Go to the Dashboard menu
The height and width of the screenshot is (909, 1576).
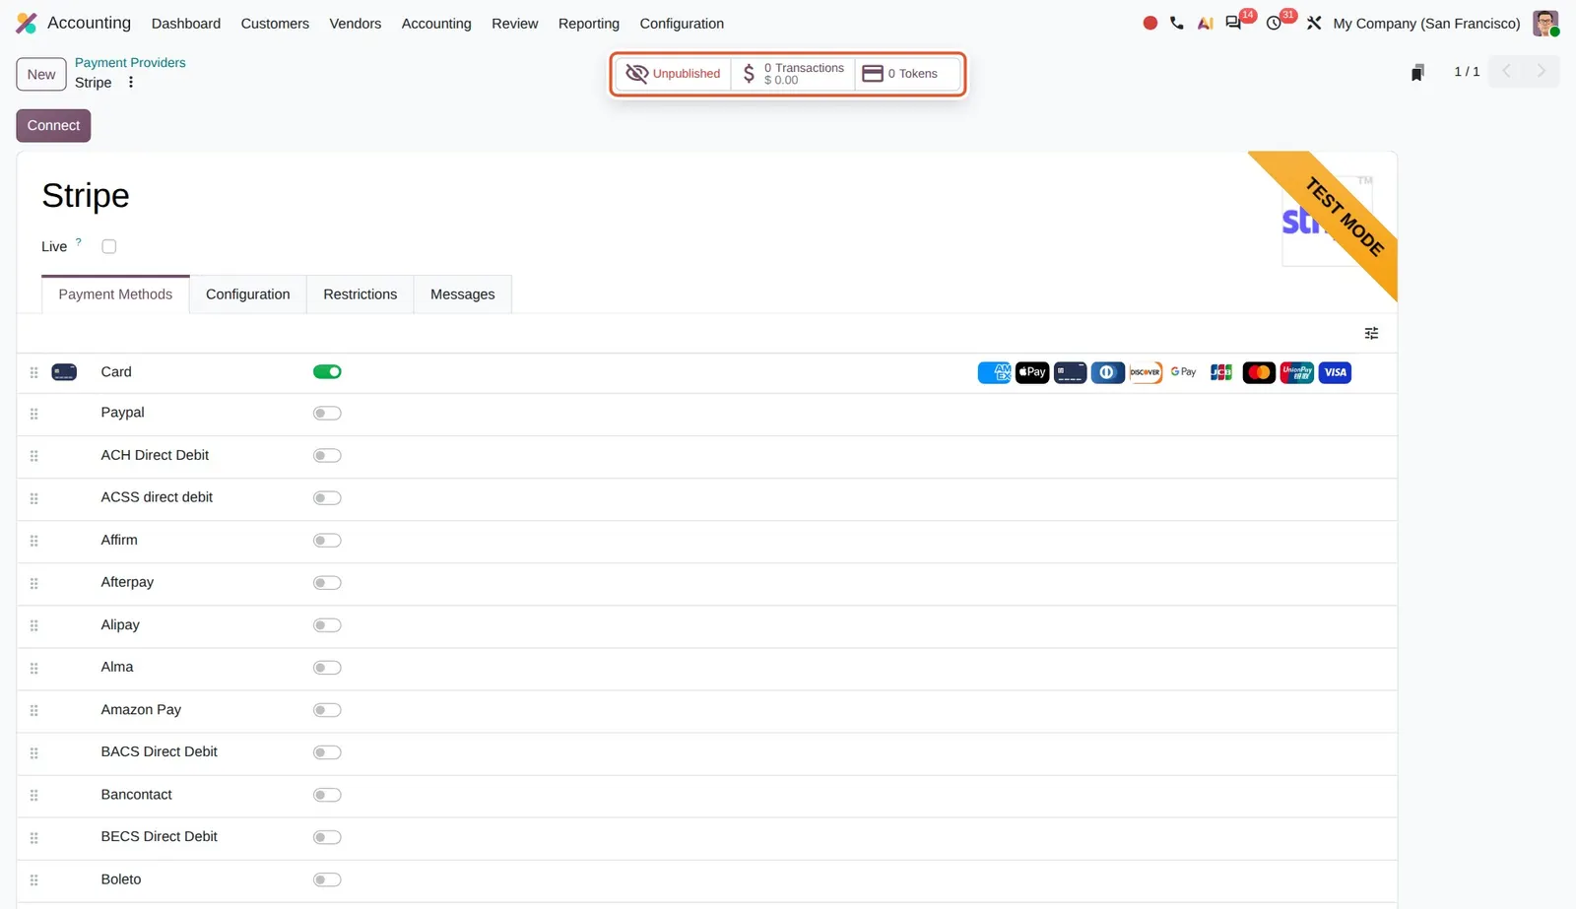[x=186, y=24]
